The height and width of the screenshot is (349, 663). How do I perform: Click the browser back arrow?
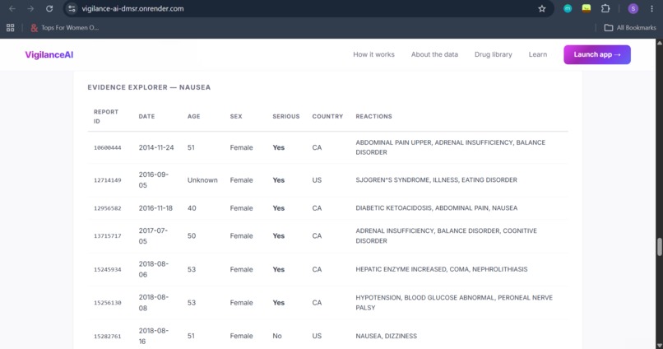click(12, 8)
